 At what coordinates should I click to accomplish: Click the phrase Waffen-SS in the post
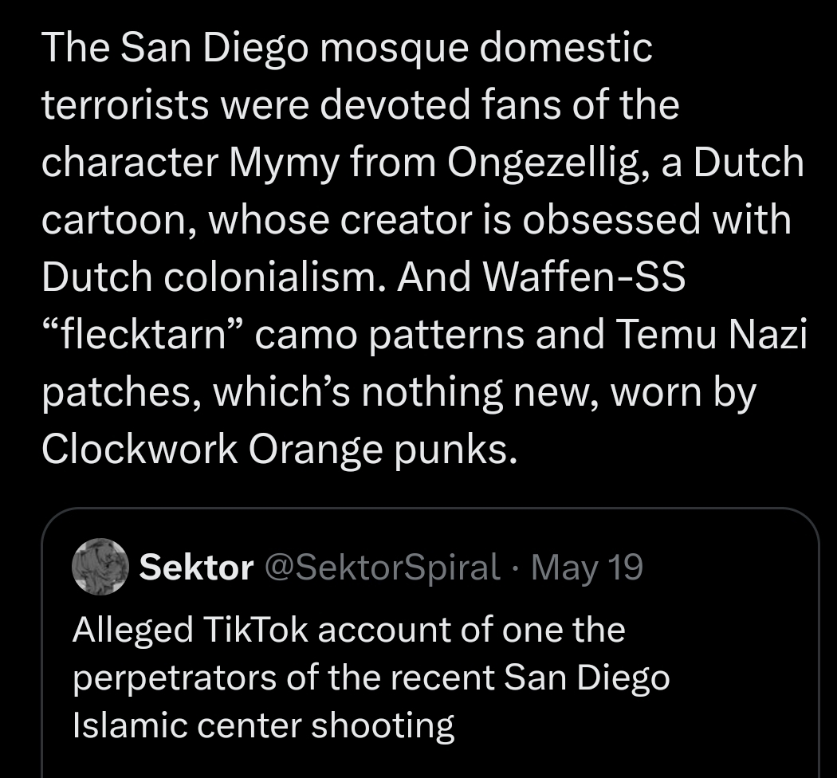tap(584, 277)
